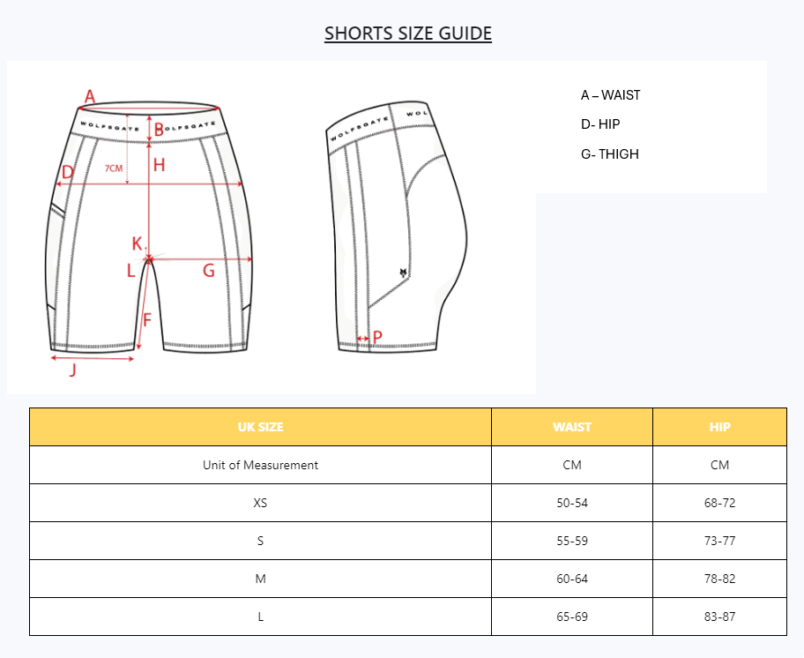The image size is (804, 658).
Task: Click the 83-87 hip value for L
Action: [x=719, y=617]
